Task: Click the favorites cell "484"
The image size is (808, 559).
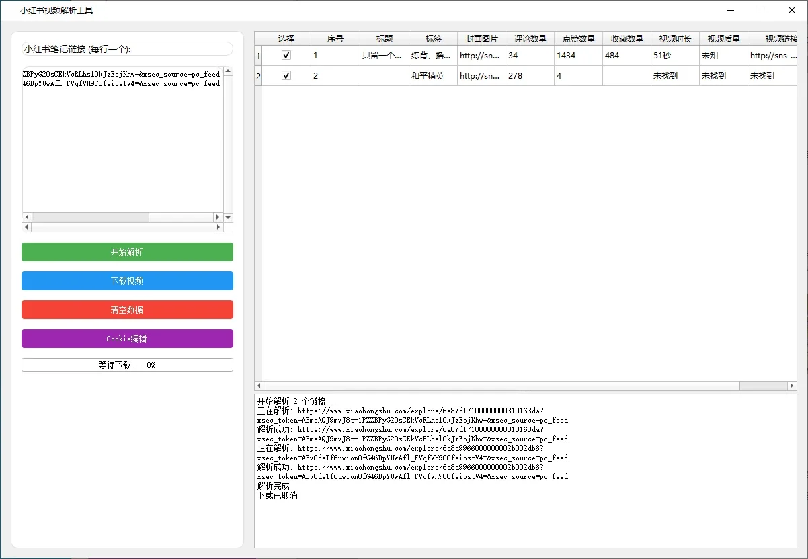Action: coord(627,56)
